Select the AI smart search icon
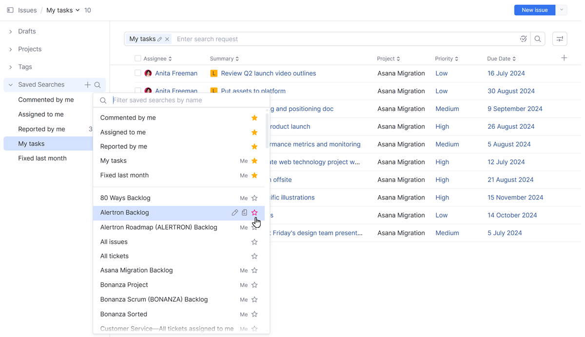Viewport: 585px width, 337px height. tap(523, 39)
